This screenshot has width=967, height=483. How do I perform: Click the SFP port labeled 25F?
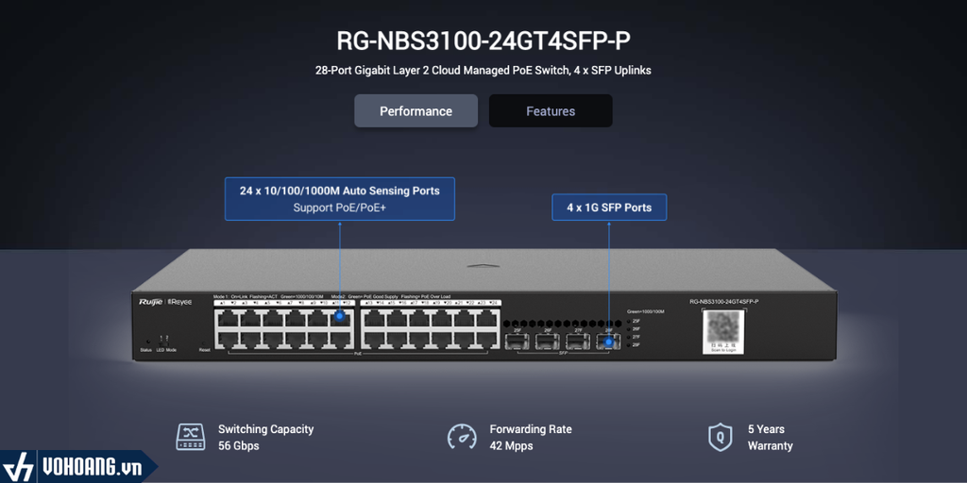(517, 341)
